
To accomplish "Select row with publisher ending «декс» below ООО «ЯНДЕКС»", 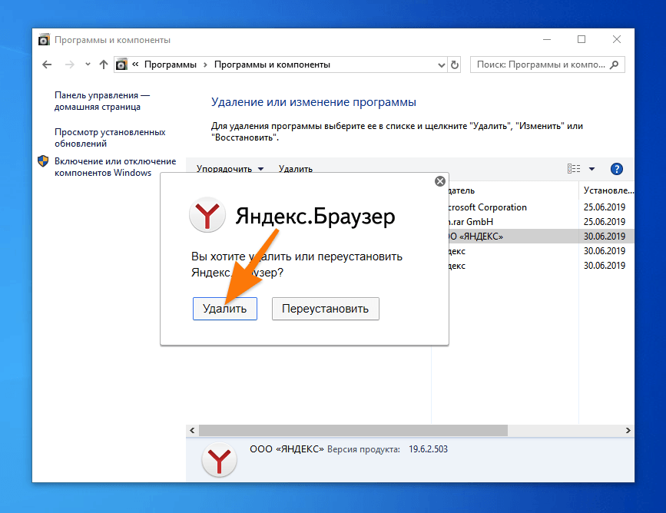I will (541, 251).
